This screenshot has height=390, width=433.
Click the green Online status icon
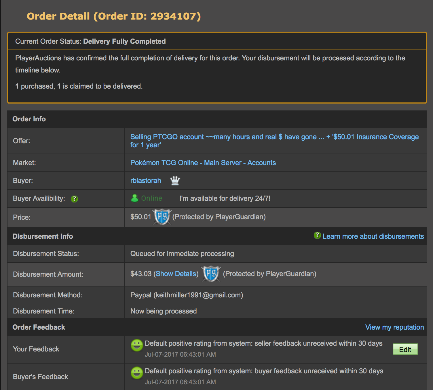[x=135, y=198]
